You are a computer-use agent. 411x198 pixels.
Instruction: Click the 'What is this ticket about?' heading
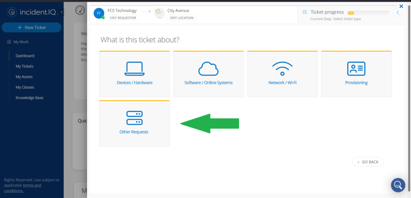[x=140, y=40]
